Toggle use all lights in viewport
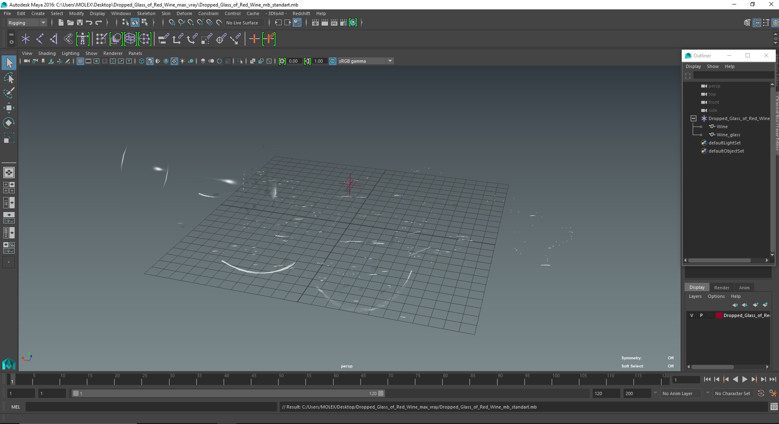The image size is (779, 424). [182, 61]
